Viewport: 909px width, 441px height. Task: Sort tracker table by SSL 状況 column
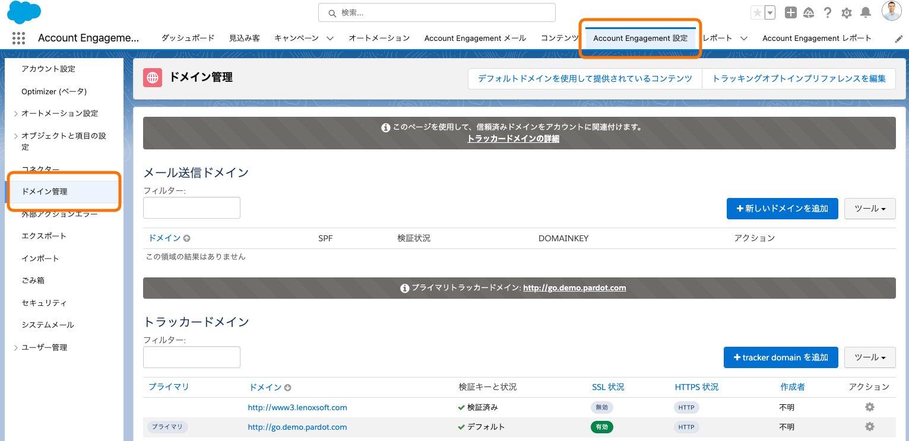608,387
